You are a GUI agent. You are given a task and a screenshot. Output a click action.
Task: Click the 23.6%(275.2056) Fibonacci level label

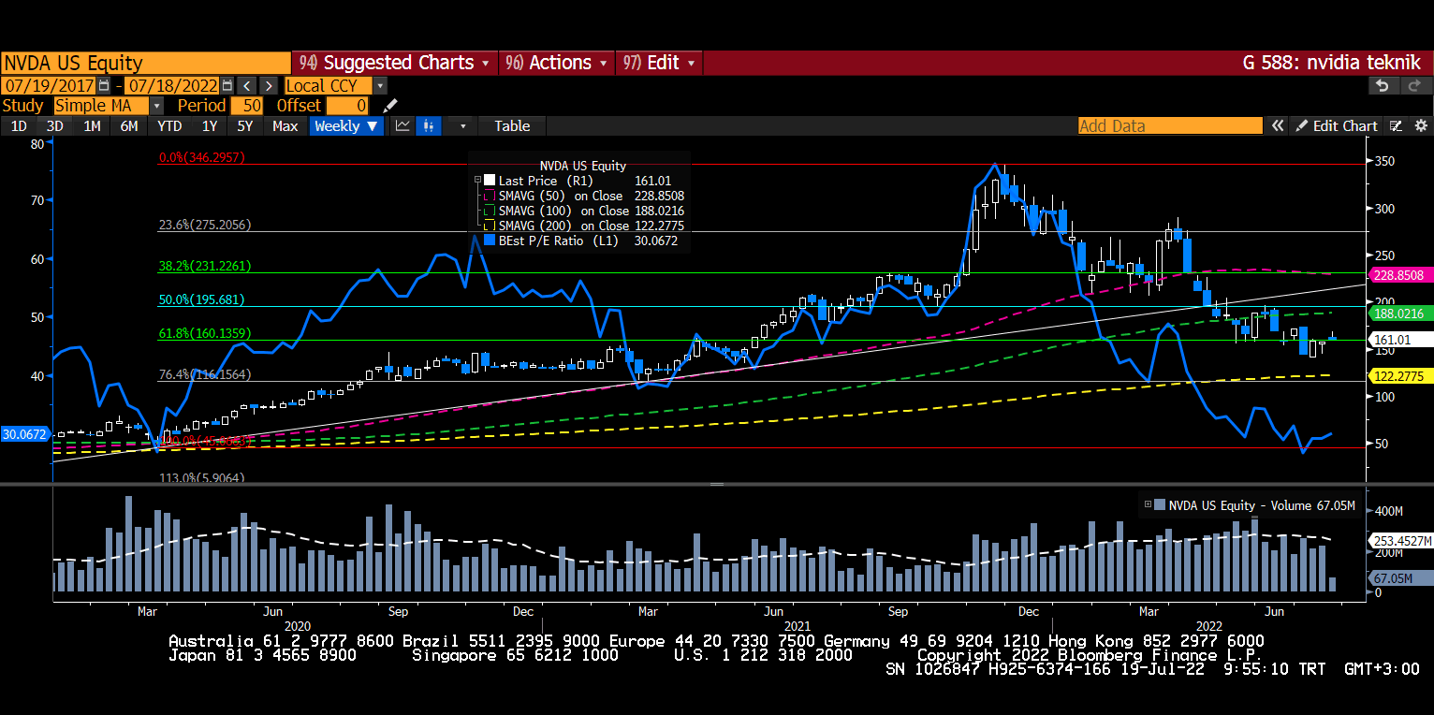203,226
